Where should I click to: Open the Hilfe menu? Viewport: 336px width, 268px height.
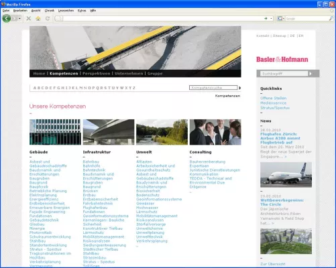[93, 11]
